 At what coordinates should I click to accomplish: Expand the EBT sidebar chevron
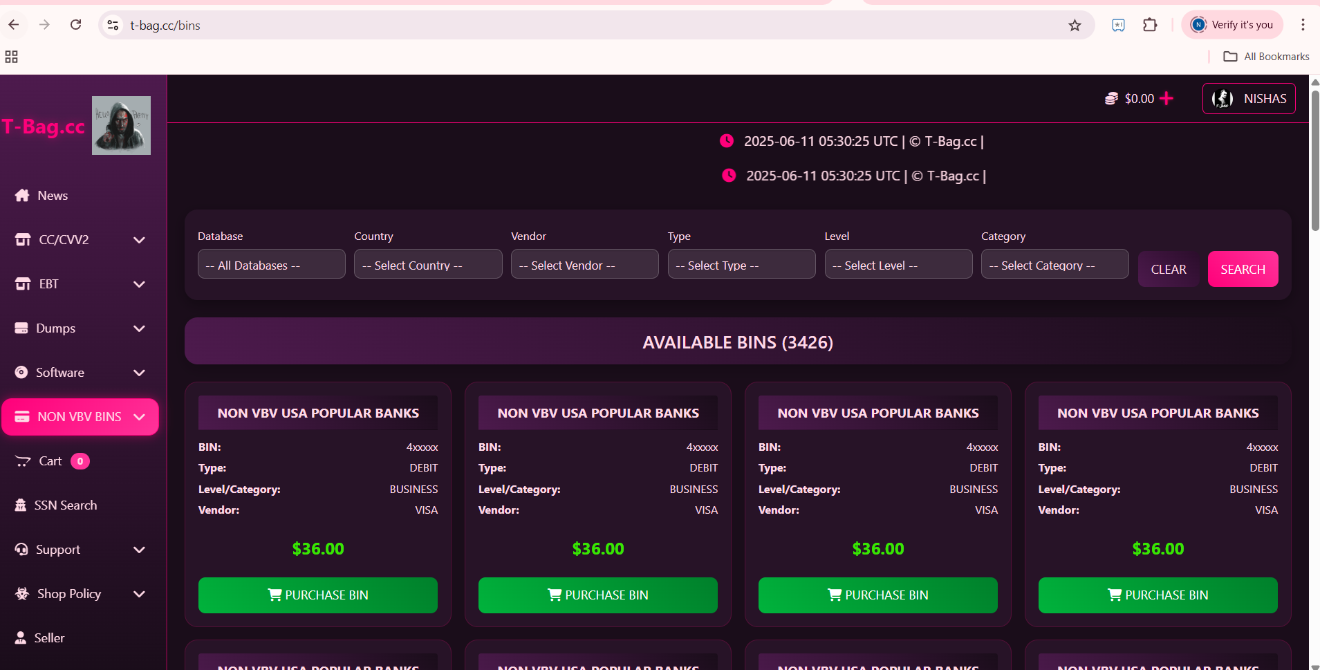coord(139,284)
